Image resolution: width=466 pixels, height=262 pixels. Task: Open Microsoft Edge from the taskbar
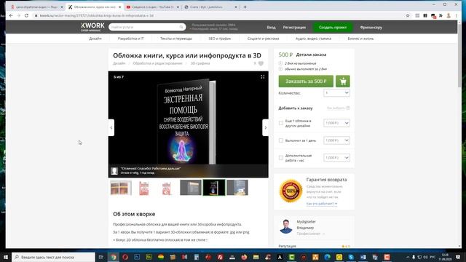pos(327,257)
